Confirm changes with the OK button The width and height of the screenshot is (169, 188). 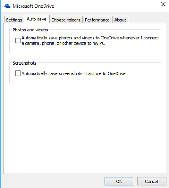(x=119, y=181)
